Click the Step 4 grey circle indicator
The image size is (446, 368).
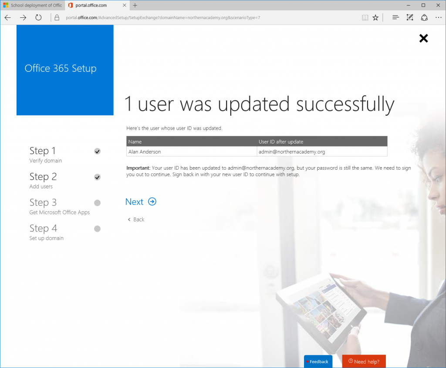pyautogui.click(x=97, y=229)
